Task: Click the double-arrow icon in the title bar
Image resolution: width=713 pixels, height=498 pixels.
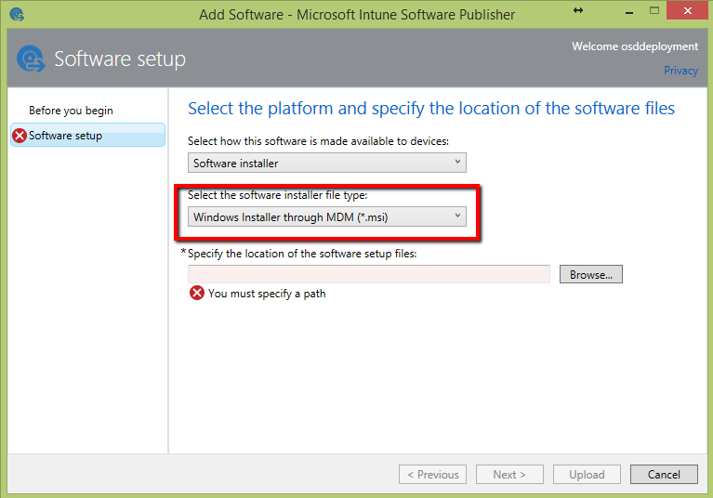Action: (578, 10)
